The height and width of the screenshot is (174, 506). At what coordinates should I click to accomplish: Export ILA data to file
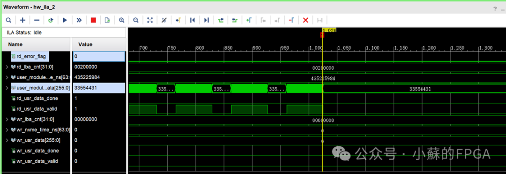[x=107, y=20]
